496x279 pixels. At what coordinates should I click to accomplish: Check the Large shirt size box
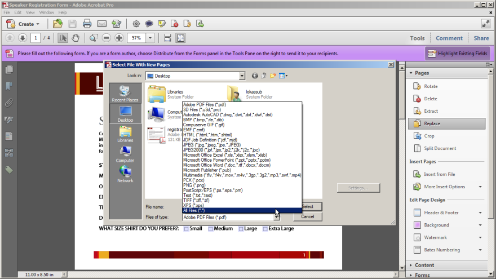tap(241, 229)
